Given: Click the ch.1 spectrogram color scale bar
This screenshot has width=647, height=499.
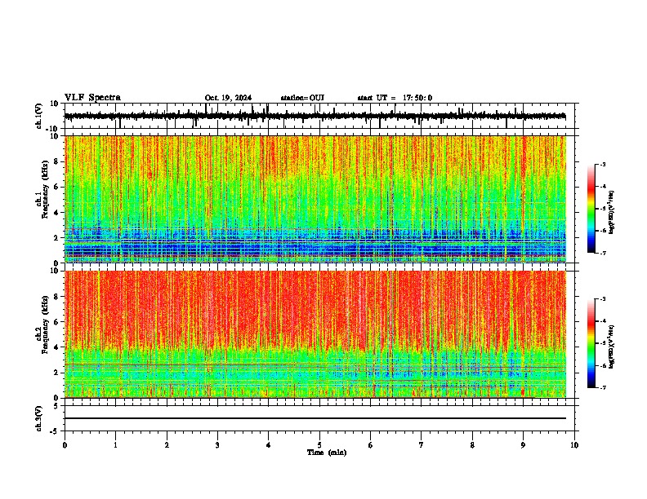Looking at the screenshot, I should (x=591, y=209).
